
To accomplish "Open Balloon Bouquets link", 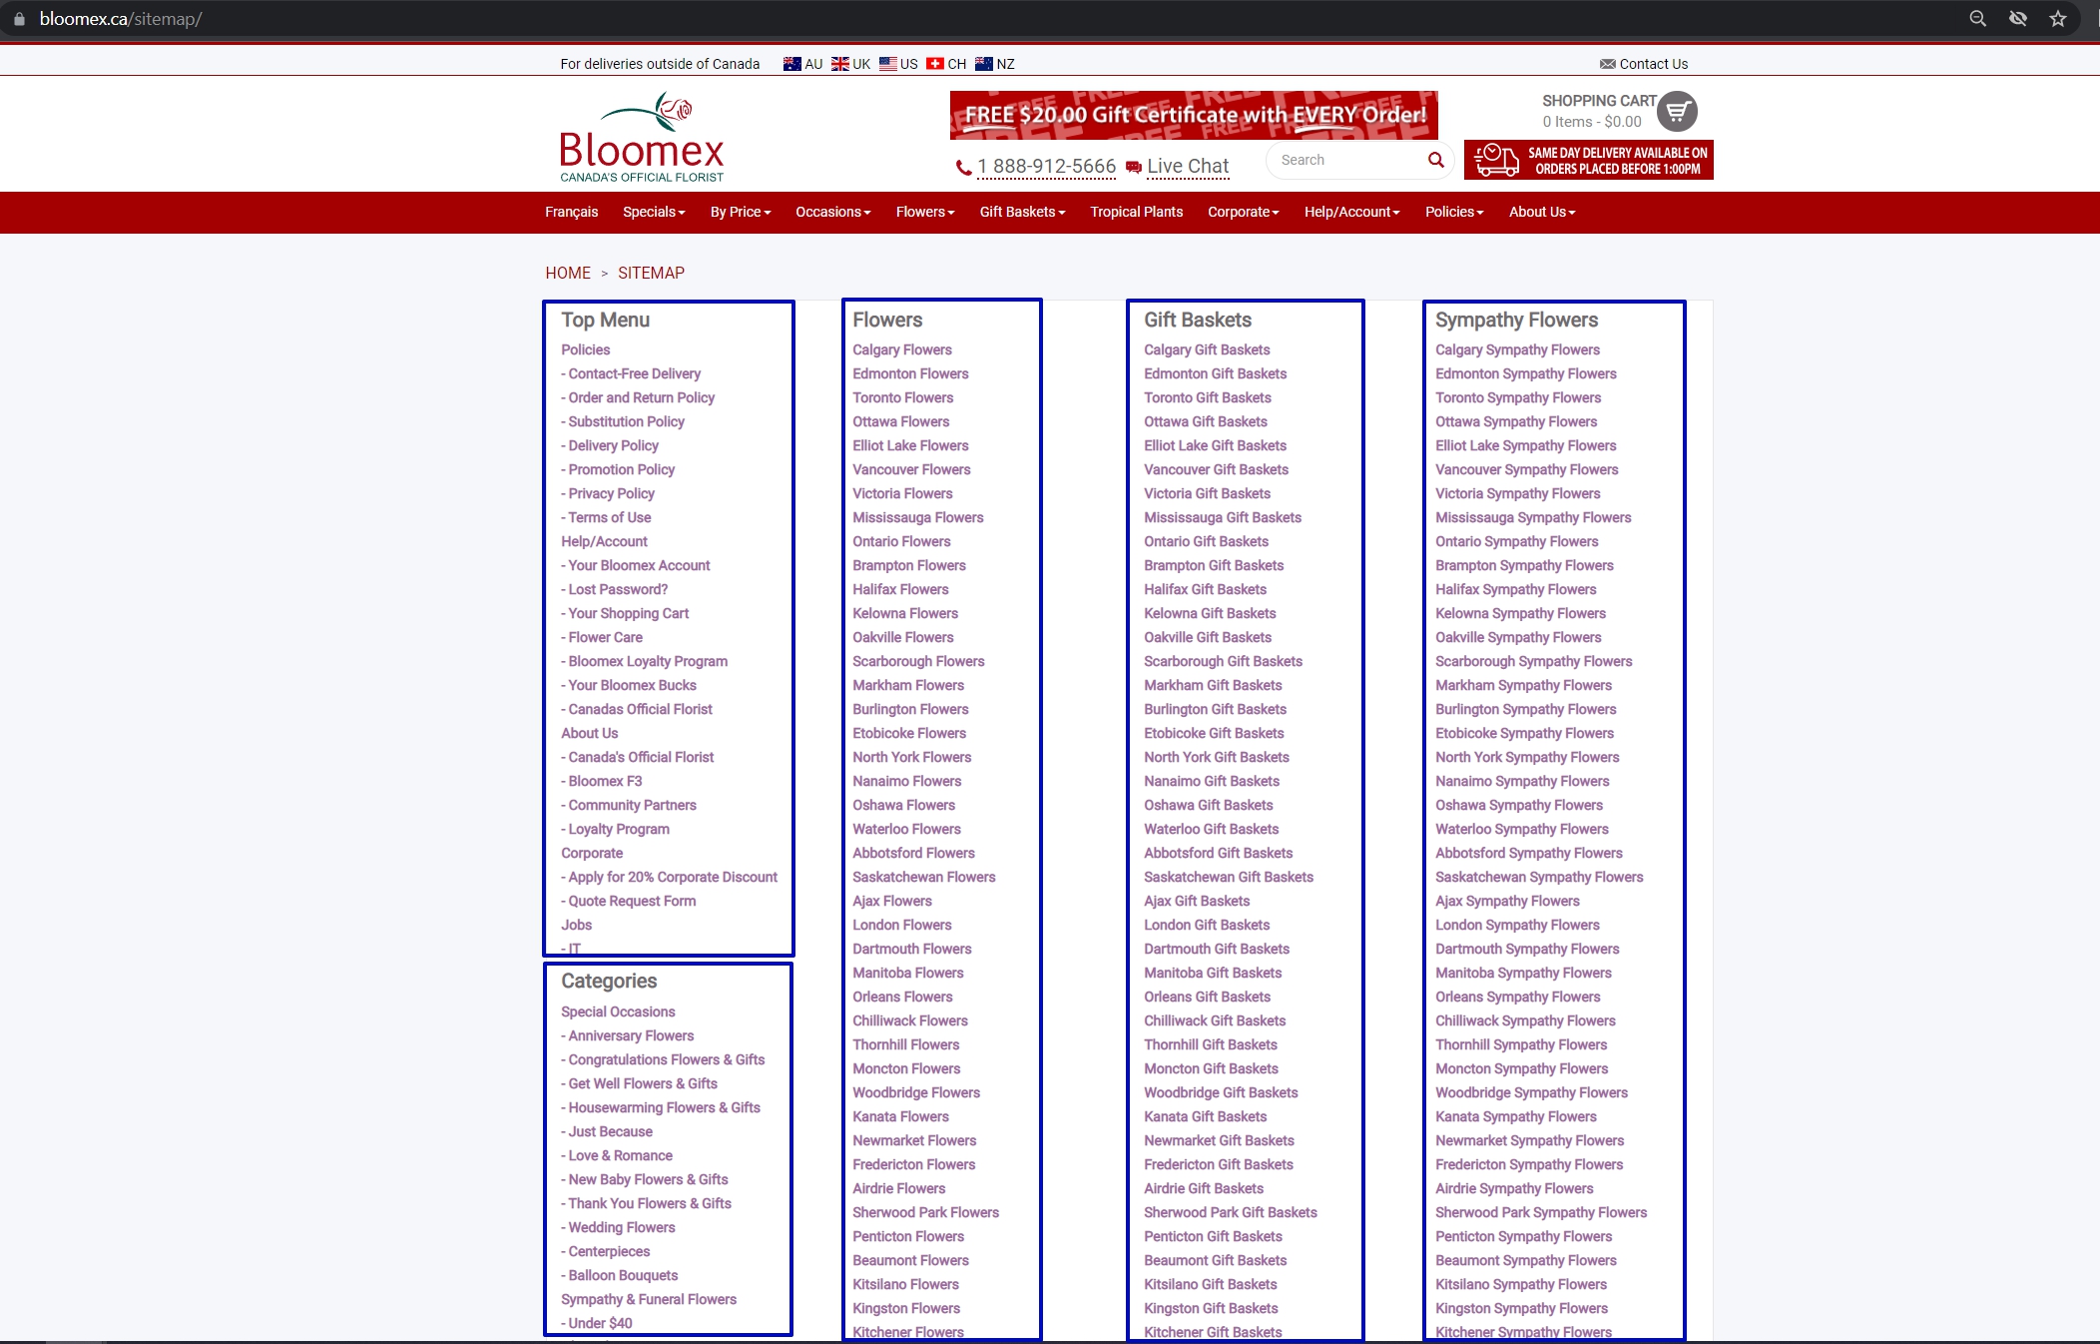I will point(623,1275).
